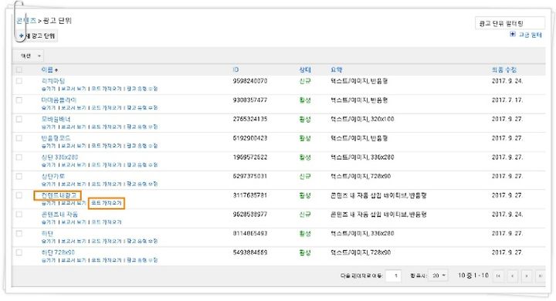Select all ad units with header checkbox
Screen dimensions: 556x301
(x=19, y=69)
